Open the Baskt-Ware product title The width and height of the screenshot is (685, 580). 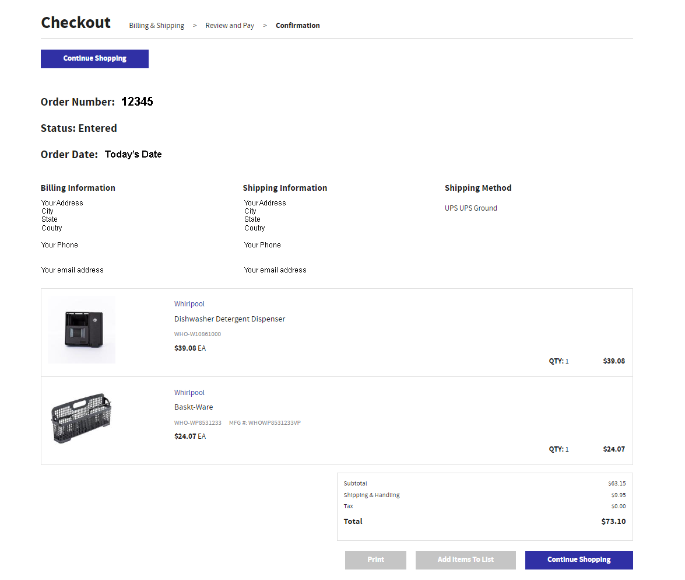pyautogui.click(x=194, y=407)
